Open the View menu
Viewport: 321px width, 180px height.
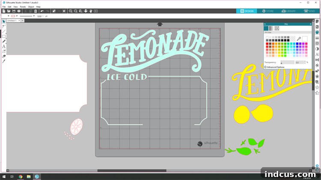[x=15, y=7]
